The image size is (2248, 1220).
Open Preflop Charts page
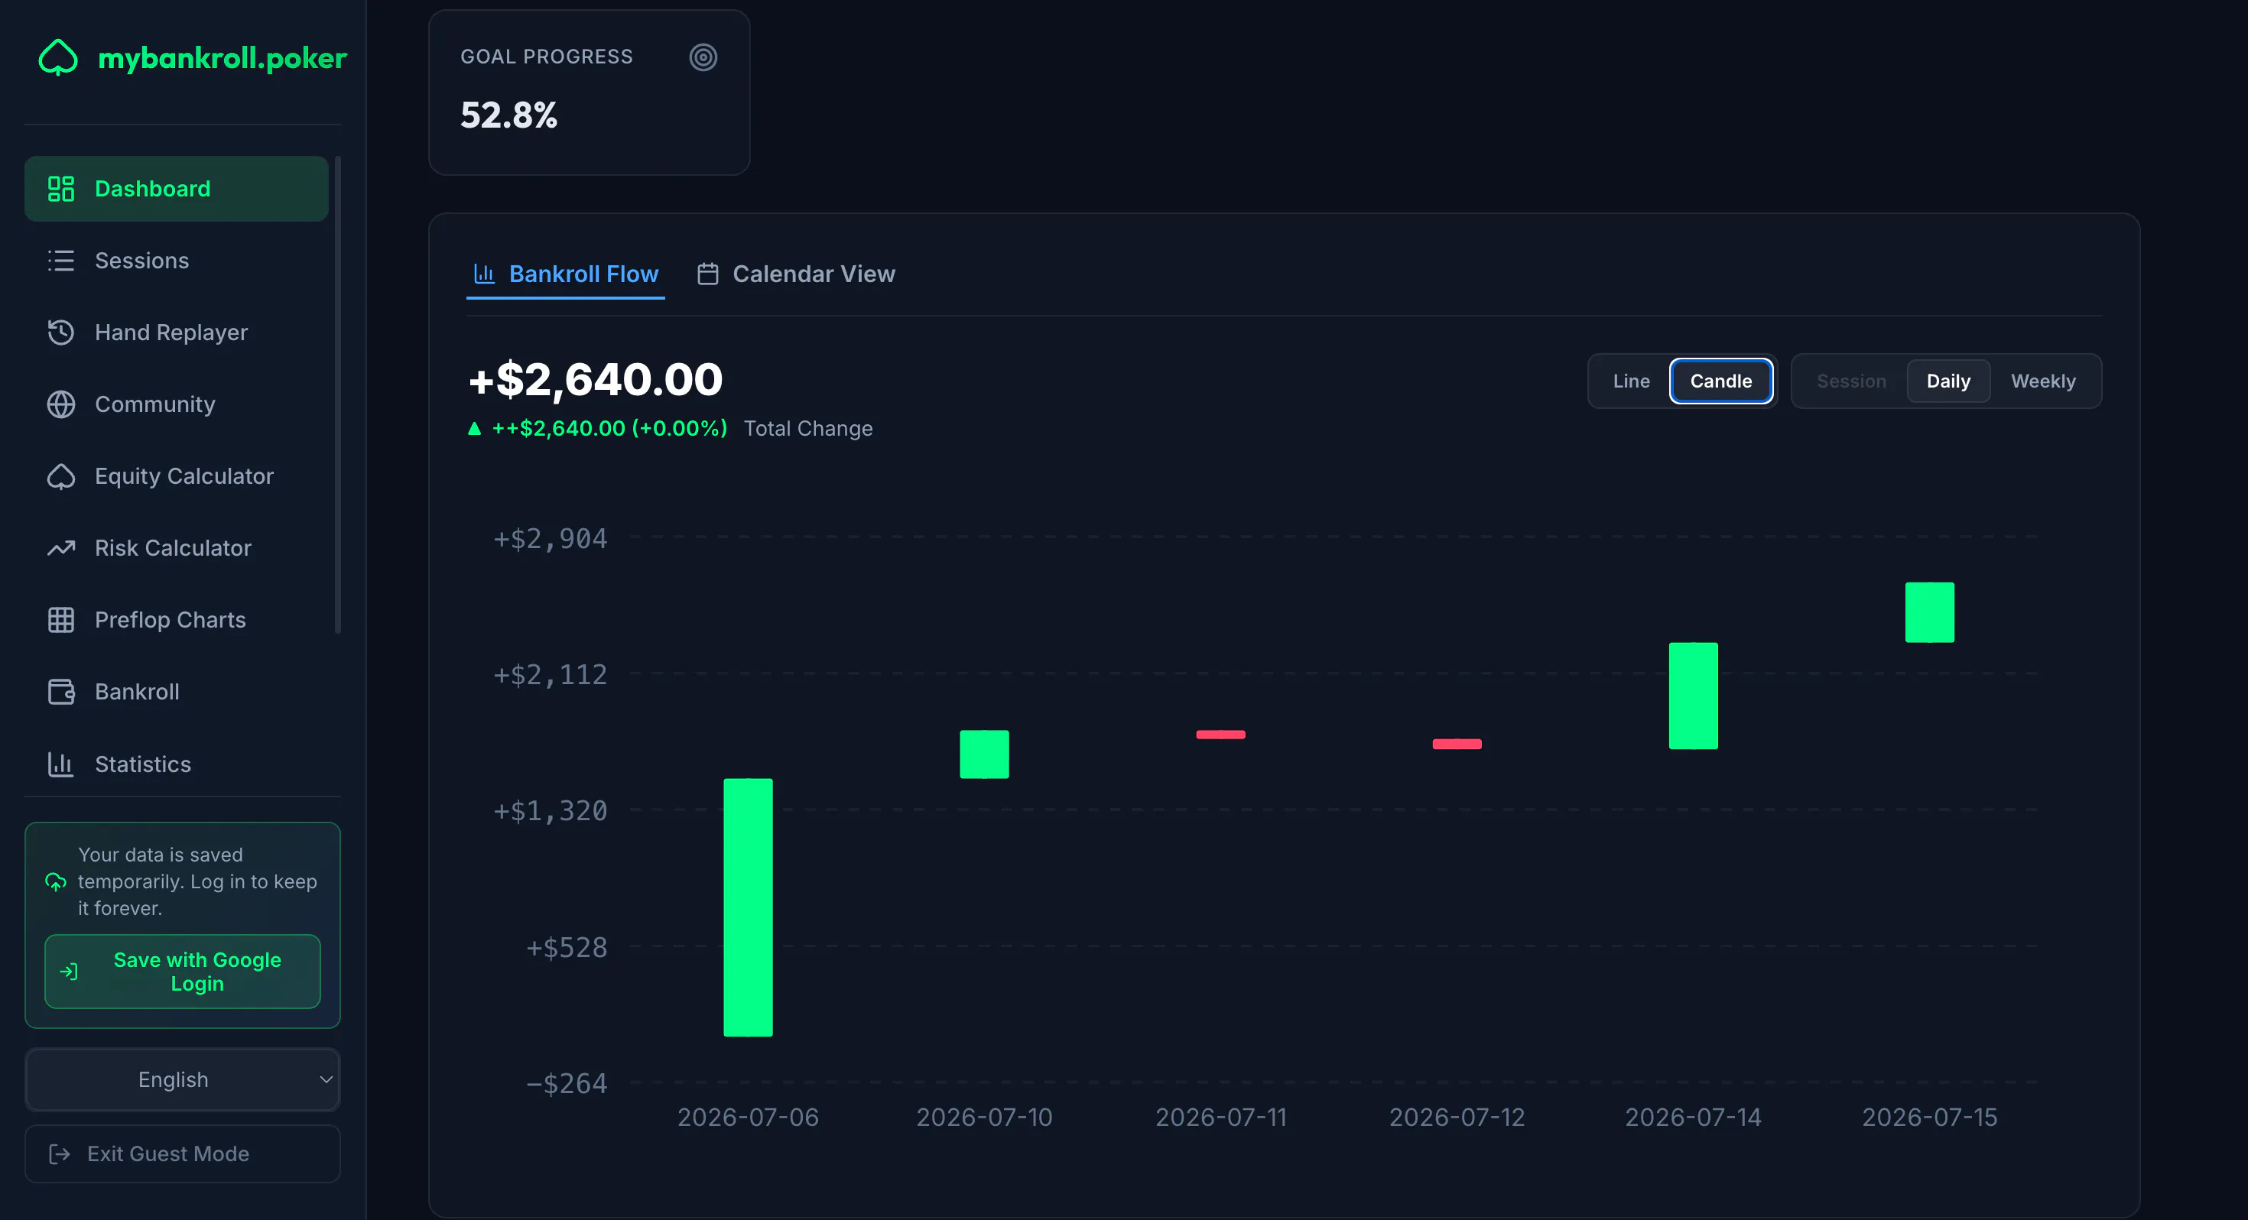177,620
